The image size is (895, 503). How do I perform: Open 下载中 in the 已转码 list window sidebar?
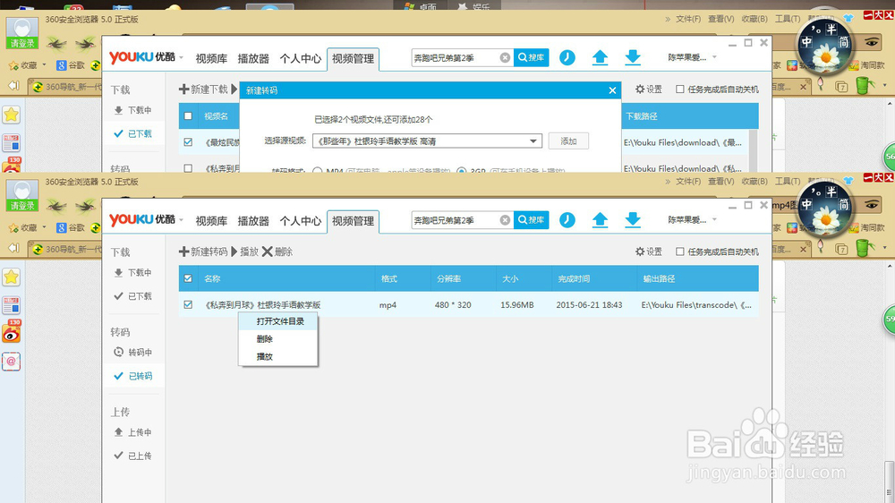133,272
